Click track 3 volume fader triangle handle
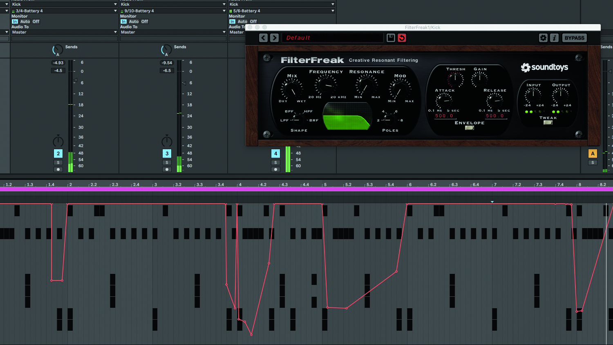This screenshot has height=345, width=613. (x=184, y=83)
